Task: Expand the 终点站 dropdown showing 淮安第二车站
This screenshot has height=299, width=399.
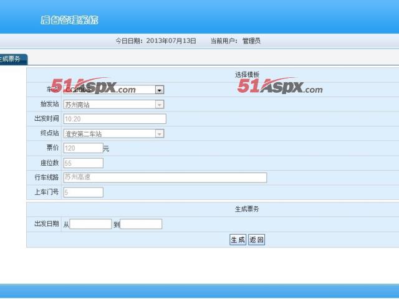Action: pyautogui.click(x=160, y=133)
